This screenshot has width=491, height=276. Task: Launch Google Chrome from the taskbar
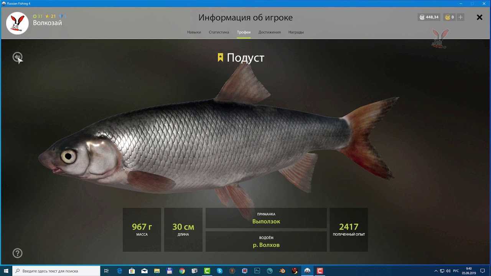point(182,271)
